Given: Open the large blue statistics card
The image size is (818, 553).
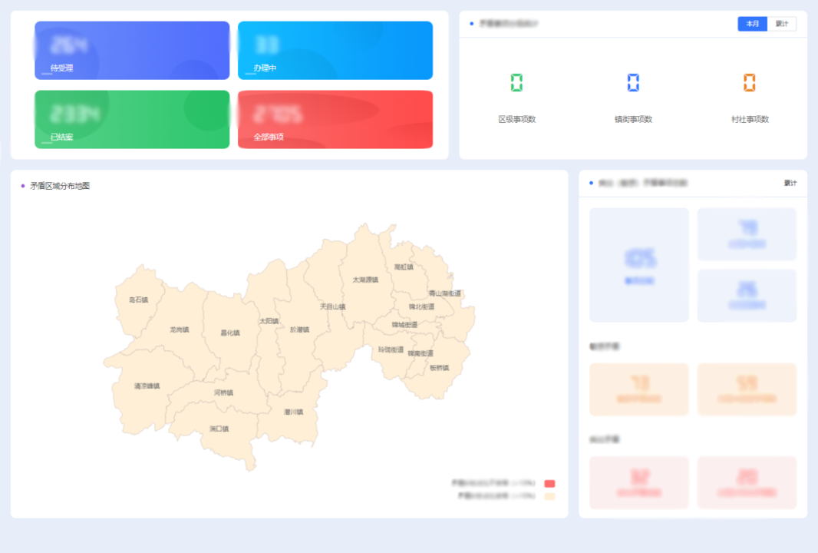Looking at the screenshot, I should pyautogui.click(x=639, y=265).
